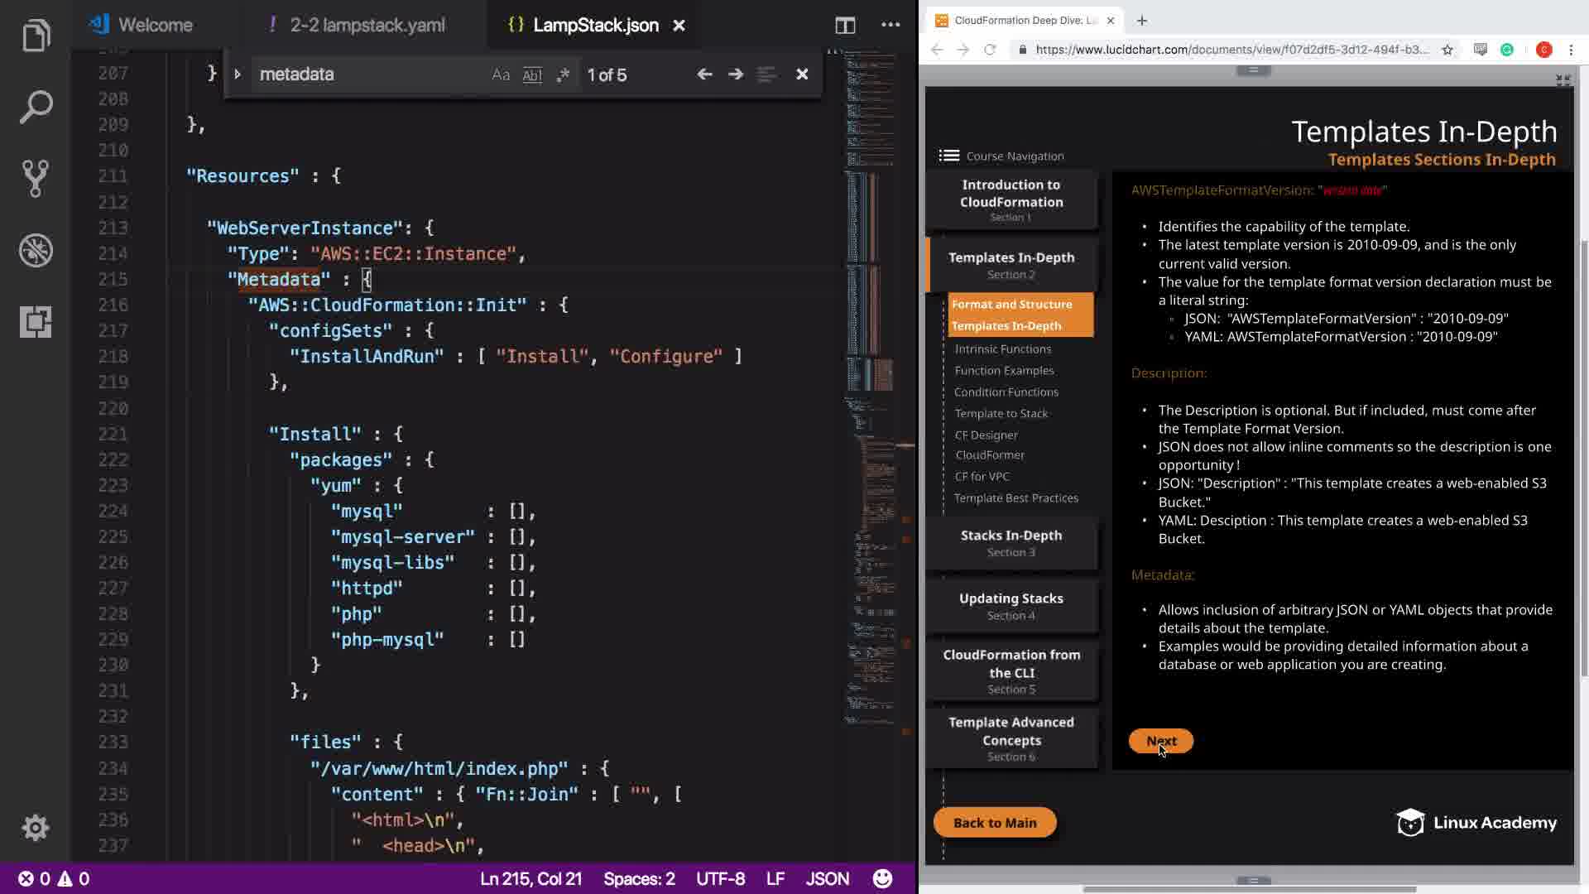This screenshot has width=1589, height=894.
Task: Go to next match arrow in find widget
Action: pyautogui.click(x=735, y=74)
